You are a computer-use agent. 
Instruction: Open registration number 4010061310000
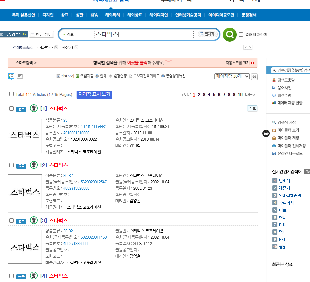(x=76, y=133)
